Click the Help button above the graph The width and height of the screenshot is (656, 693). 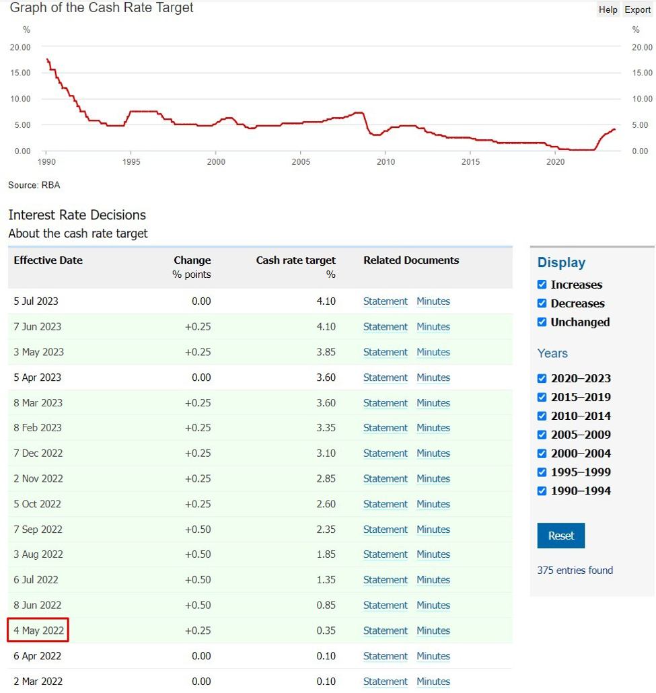click(608, 9)
